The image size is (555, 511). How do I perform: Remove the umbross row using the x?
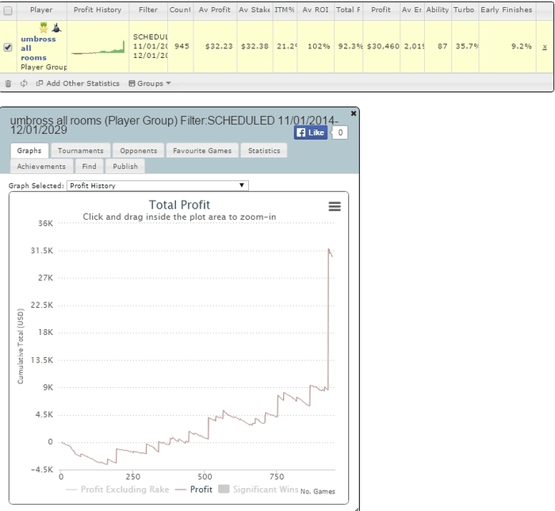544,47
